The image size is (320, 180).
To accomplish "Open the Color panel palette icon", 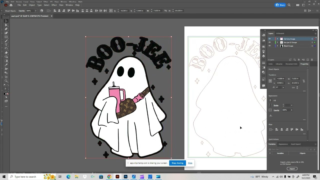I will (x=263, y=35).
